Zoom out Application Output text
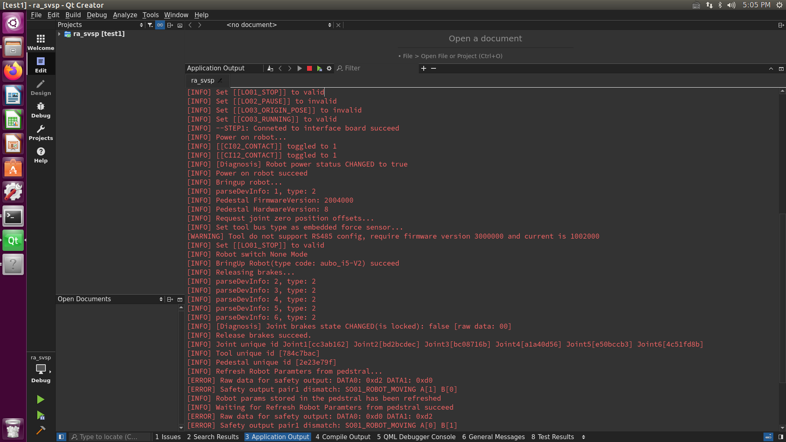 coord(434,68)
